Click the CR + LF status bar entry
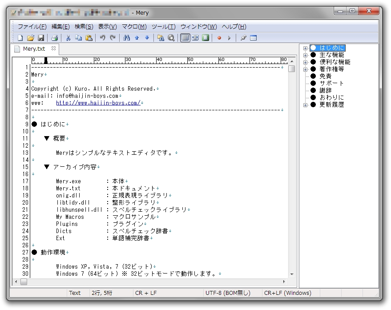The image size is (391, 310). (146, 293)
